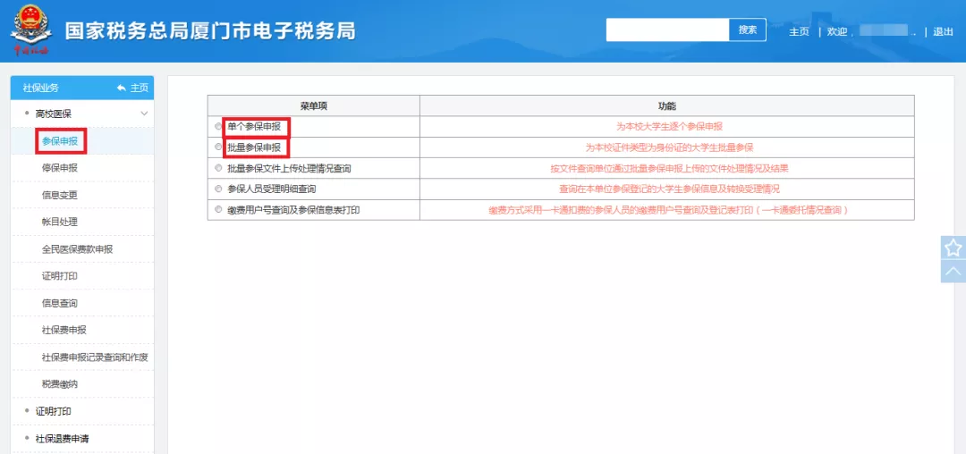Open 停保申报 in the sidebar
Screen dimensions: 966x454
pyautogui.click(x=60, y=168)
